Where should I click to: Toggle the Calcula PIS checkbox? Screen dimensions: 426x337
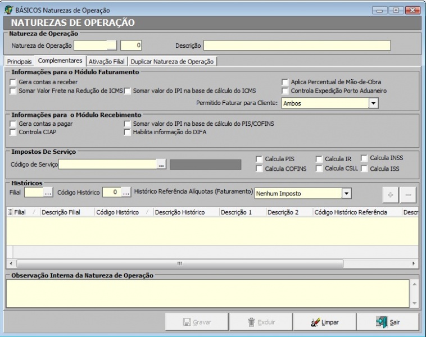(259, 159)
